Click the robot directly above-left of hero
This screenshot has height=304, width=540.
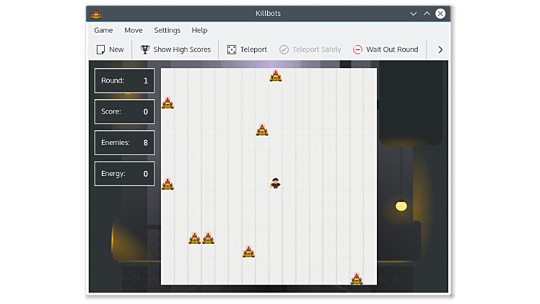(262, 130)
